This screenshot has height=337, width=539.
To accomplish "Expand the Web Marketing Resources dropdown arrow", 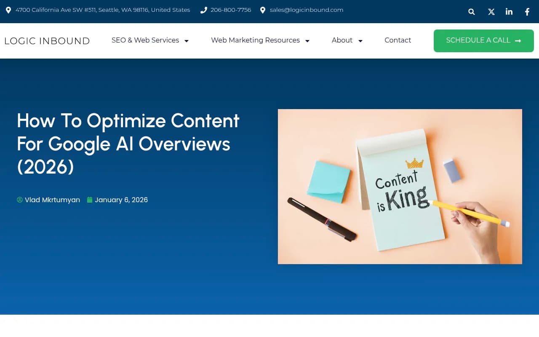I will (x=307, y=41).
